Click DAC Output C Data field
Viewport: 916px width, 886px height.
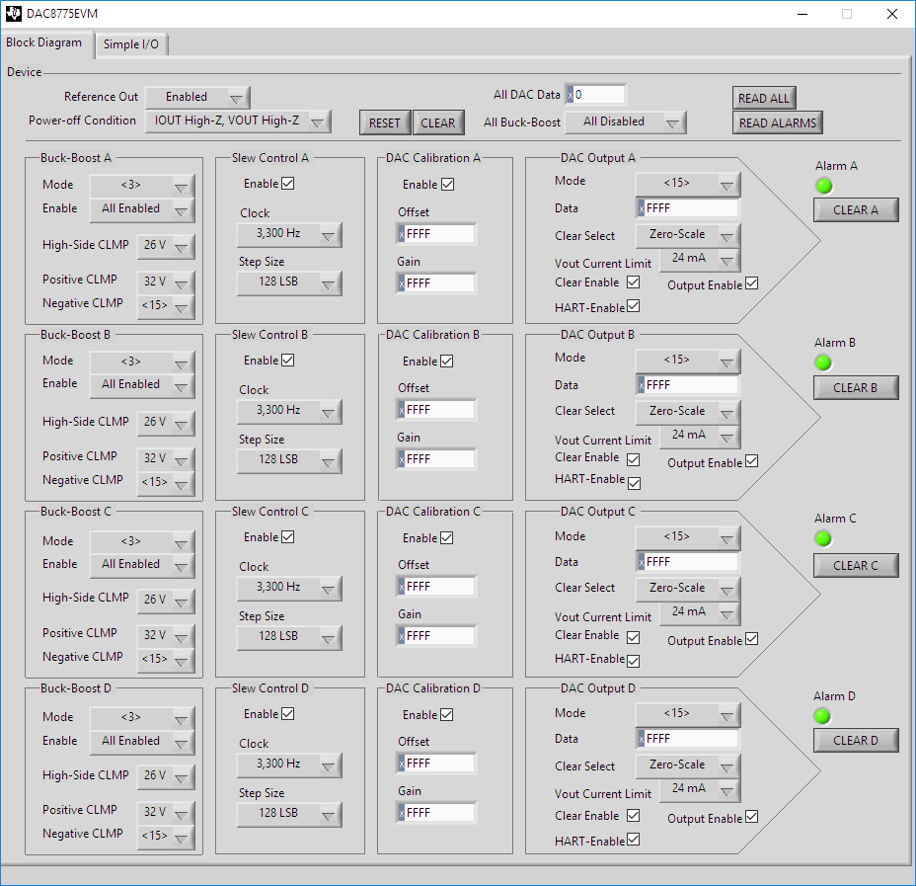click(x=687, y=562)
